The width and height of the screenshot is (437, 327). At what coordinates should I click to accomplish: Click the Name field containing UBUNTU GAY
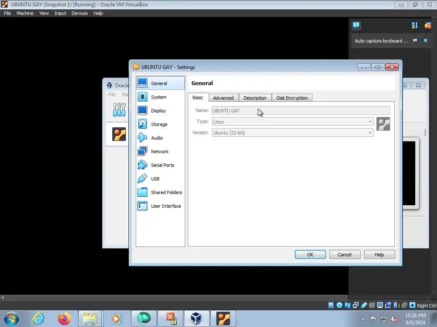tap(301, 110)
